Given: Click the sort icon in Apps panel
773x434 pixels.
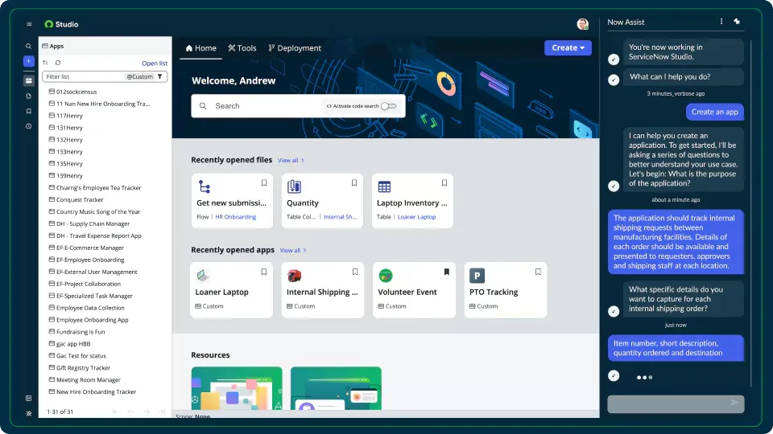Looking at the screenshot, I should 45,63.
